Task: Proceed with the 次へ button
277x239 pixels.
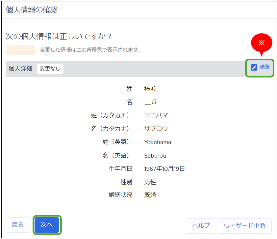Action: tap(46, 225)
